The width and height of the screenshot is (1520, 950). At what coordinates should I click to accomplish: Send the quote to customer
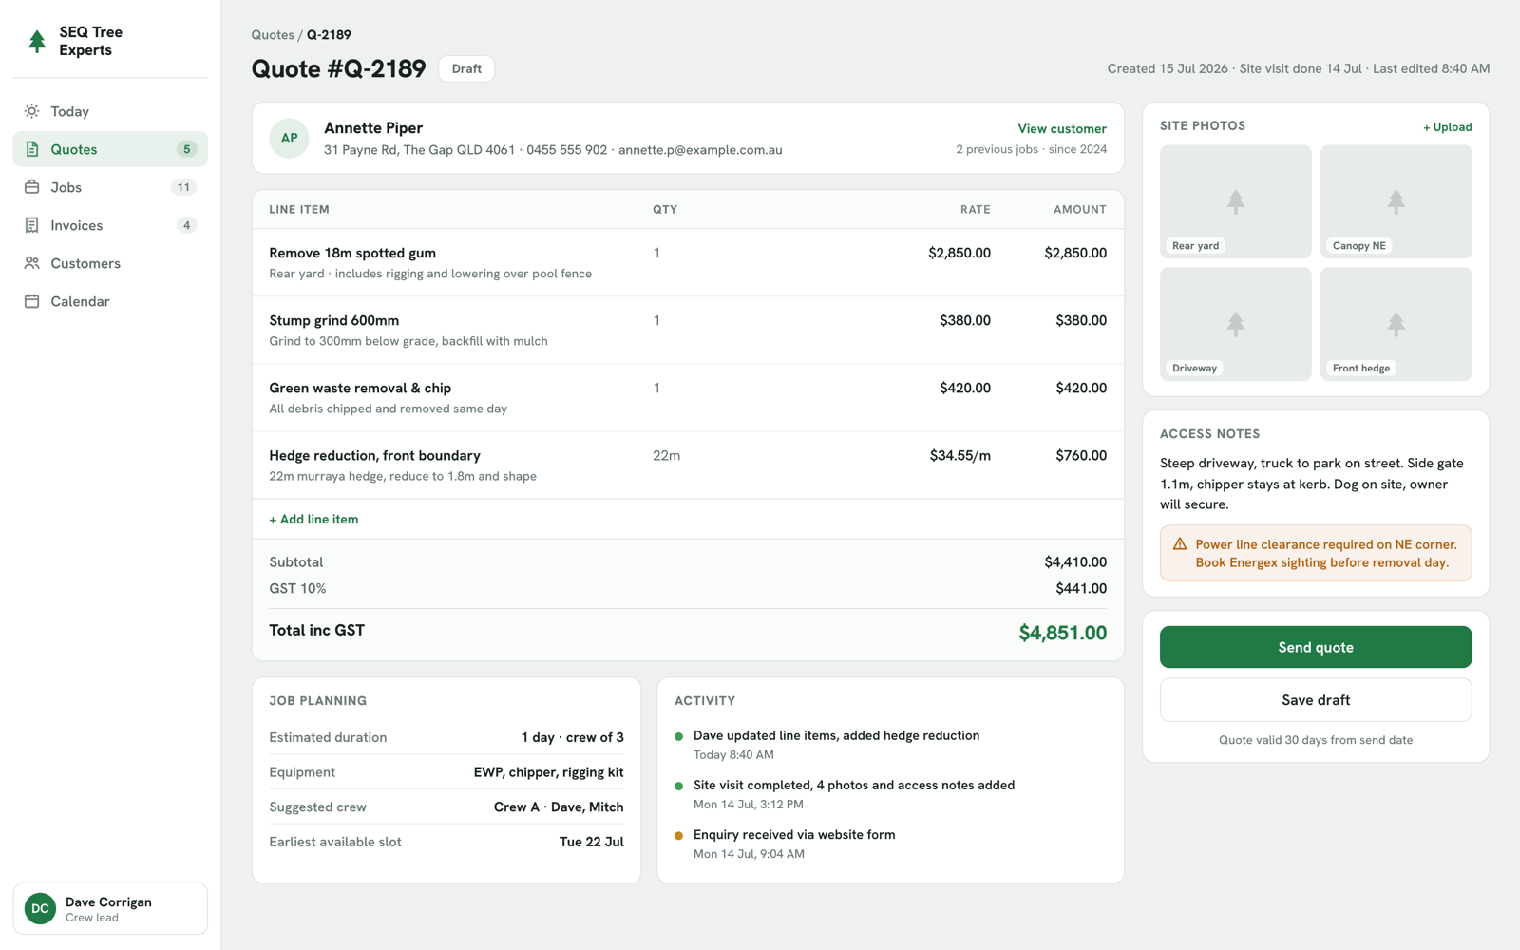pos(1316,647)
